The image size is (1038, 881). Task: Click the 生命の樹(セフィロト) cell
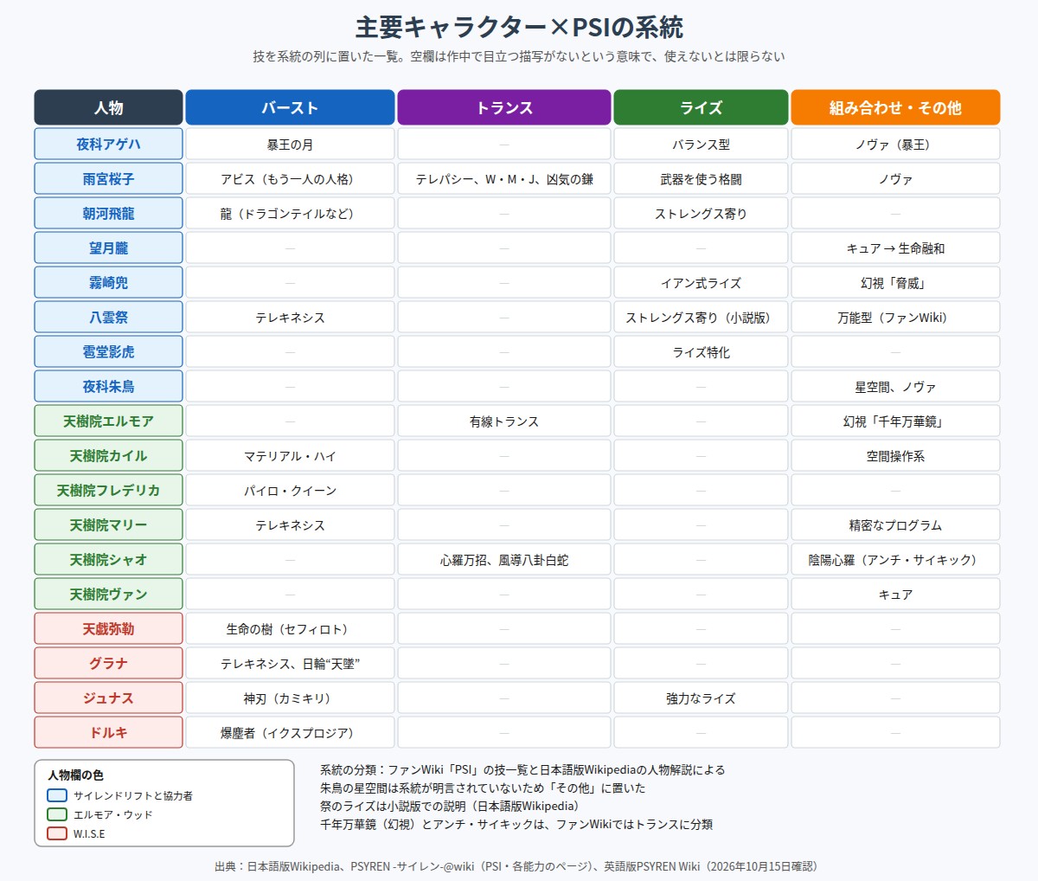[x=290, y=628]
